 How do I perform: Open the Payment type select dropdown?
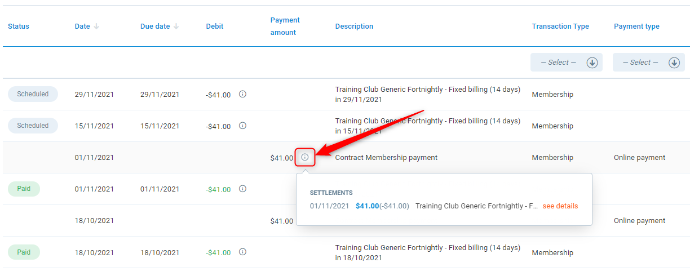coord(648,63)
